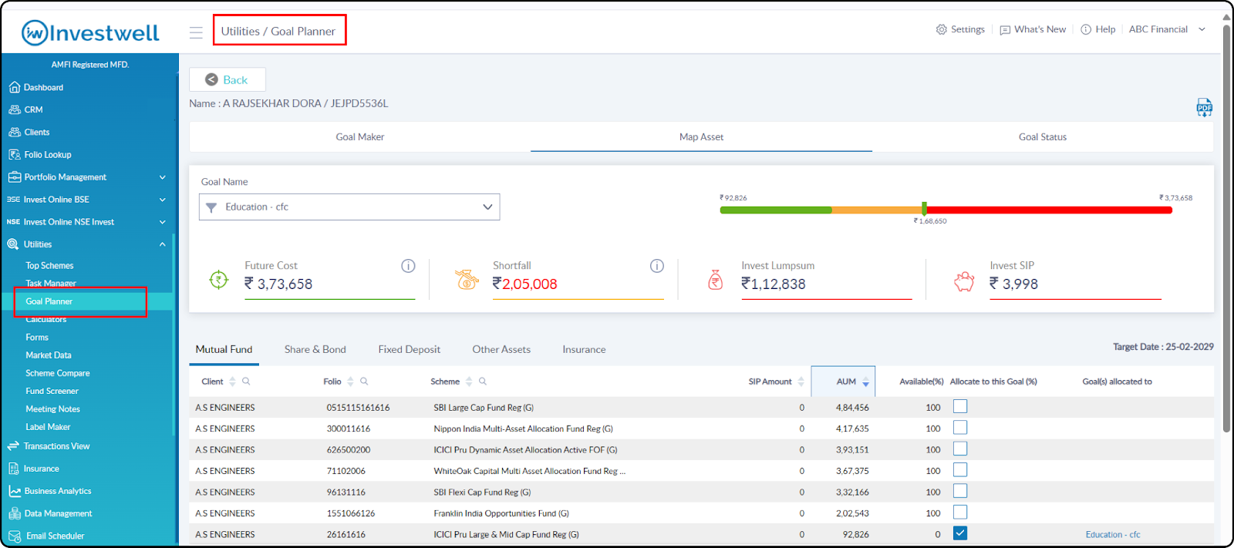The height and width of the screenshot is (548, 1234).
Task: Sort by SIP Amount arrows
Action: tap(801, 382)
